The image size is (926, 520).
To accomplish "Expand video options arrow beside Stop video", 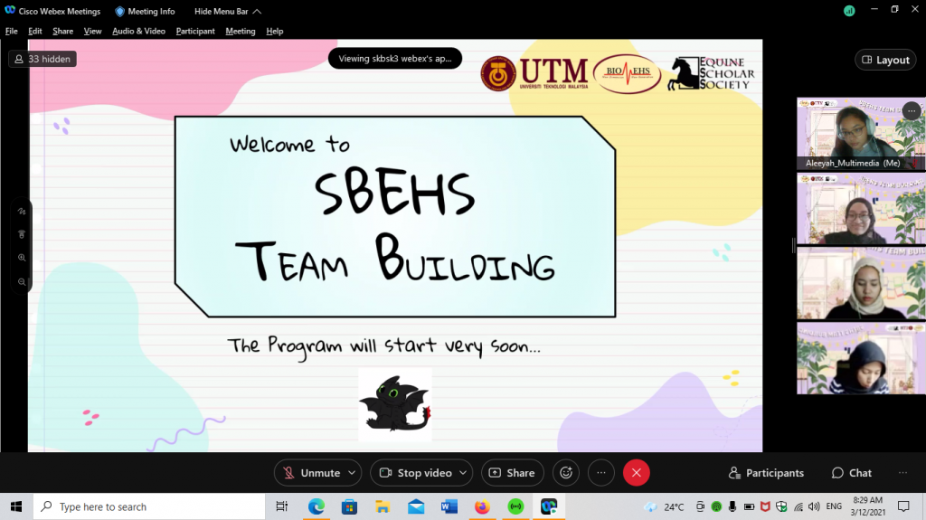I will [x=464, y=472].
